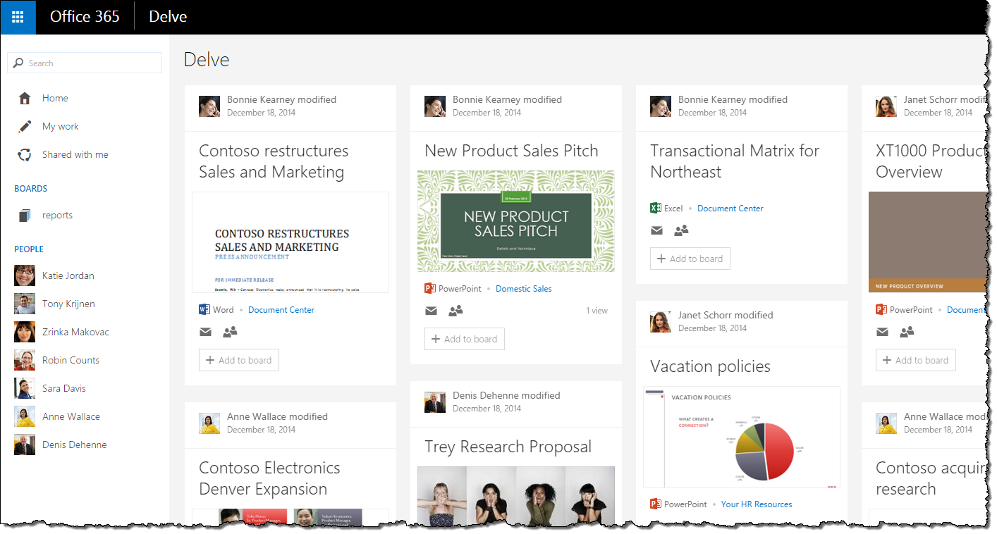Click the My work pencil icon
Image resolution: width=997 pixels, height=534 pixels.
25,126
